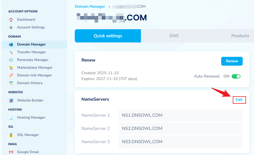Open the Products tab
Image resolution: width=254 pixels, height=155 pixels.
[240, 36]
